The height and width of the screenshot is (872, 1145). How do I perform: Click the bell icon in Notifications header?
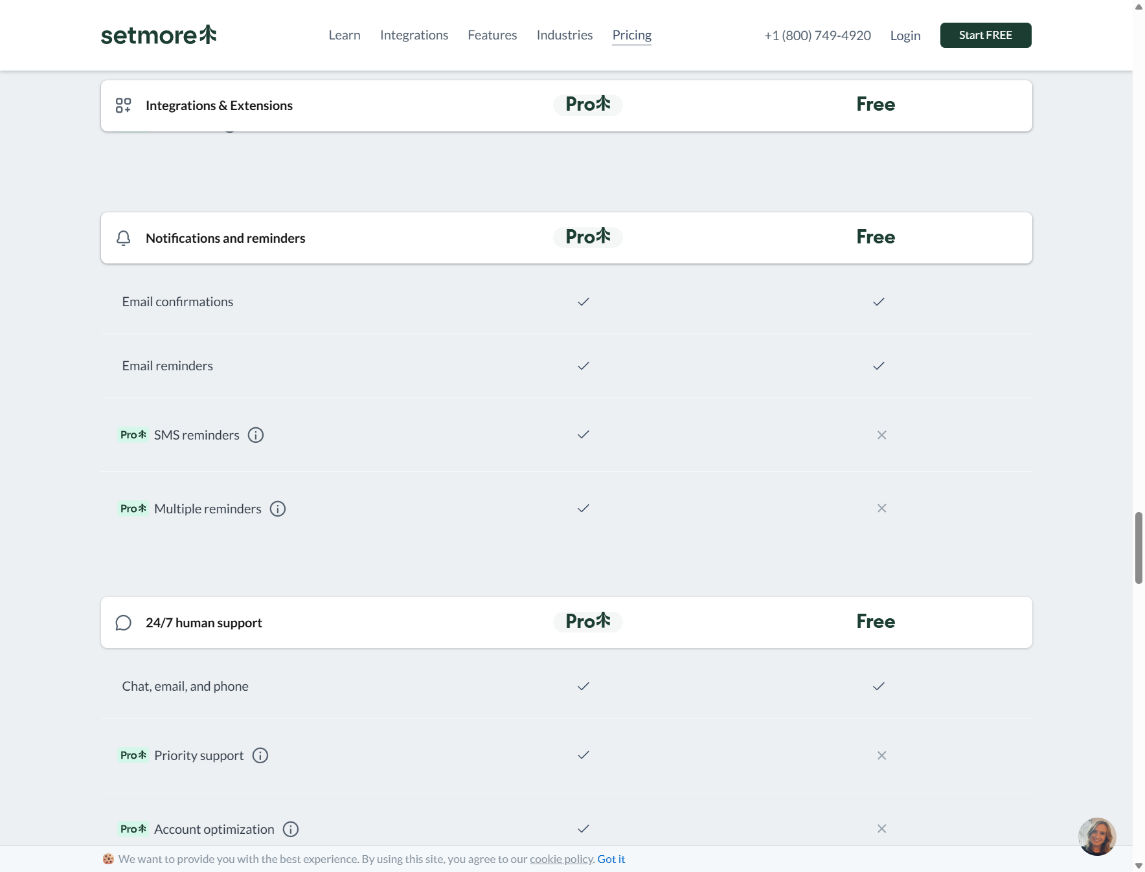pyautogui.click(x=123, y=238)
